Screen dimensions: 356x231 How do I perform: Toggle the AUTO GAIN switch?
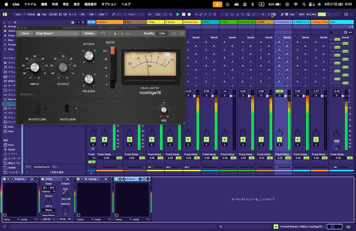(67, 108)
